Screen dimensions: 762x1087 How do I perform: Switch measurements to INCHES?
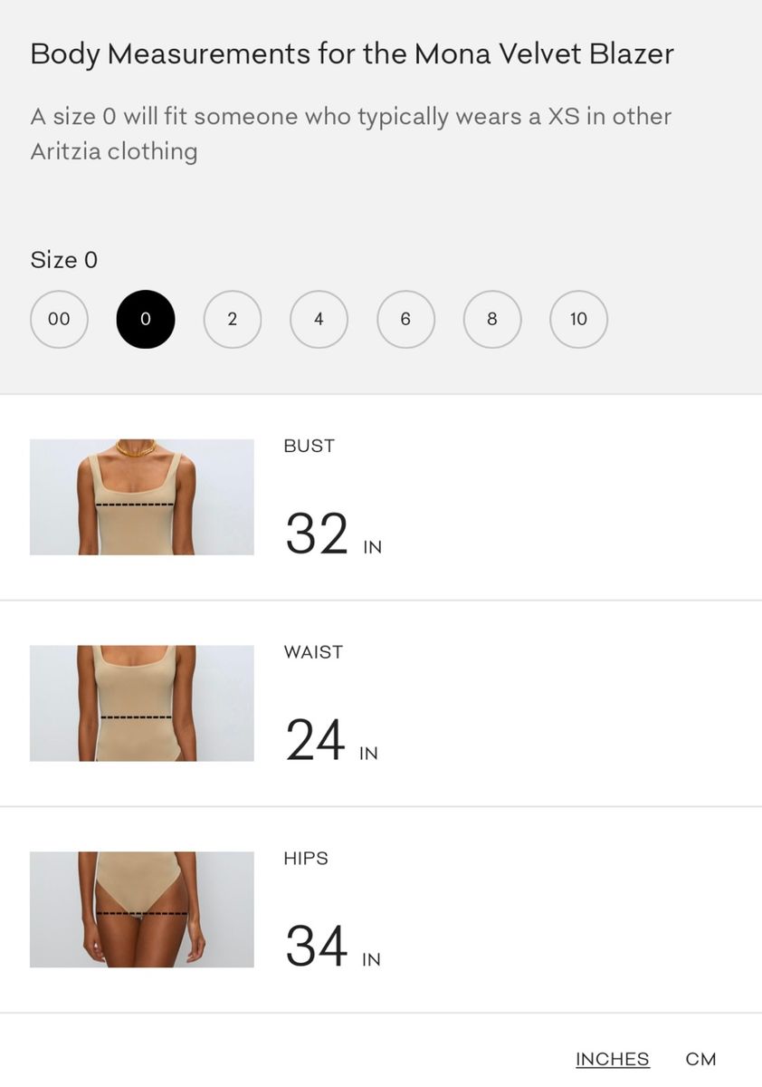point(613,1059)
